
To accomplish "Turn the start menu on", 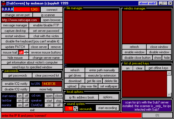I will click(x=20, y=96).
